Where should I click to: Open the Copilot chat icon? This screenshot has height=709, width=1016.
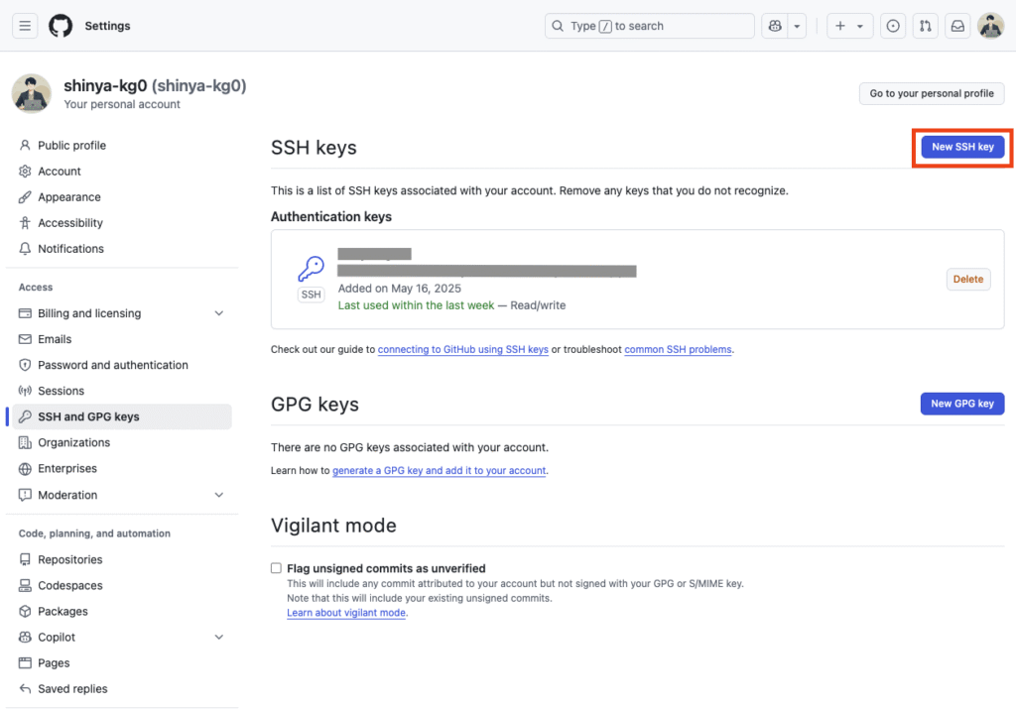(x=775, y=26)
